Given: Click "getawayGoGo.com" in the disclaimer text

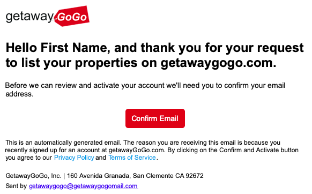Looking at the screenshot, I should click(137, 150).
